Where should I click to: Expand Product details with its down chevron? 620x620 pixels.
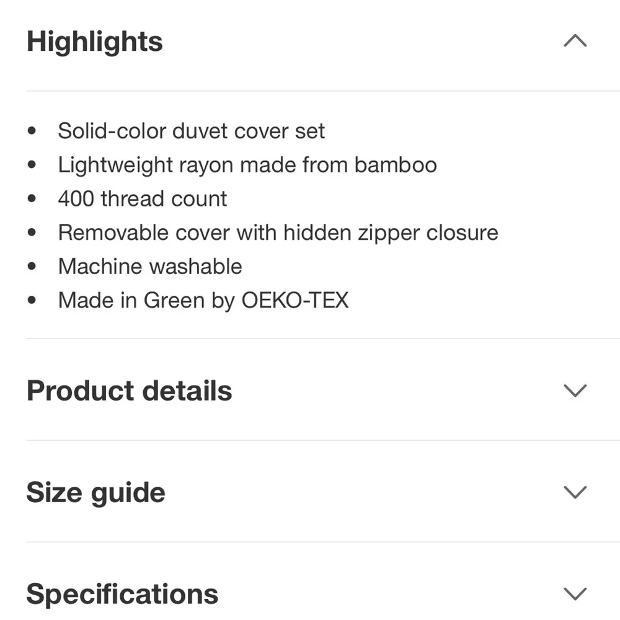click(x=575, y=390)
